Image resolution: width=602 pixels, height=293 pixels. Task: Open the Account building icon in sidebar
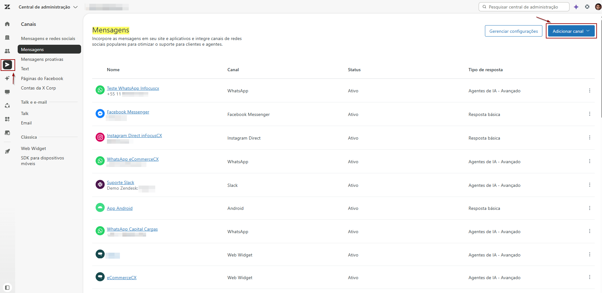click(7, 37)
